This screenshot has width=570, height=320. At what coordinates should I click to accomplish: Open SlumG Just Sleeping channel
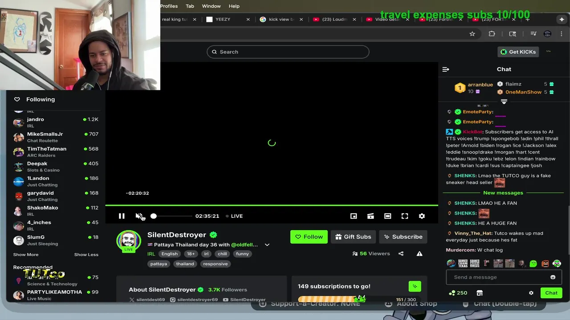56,240
